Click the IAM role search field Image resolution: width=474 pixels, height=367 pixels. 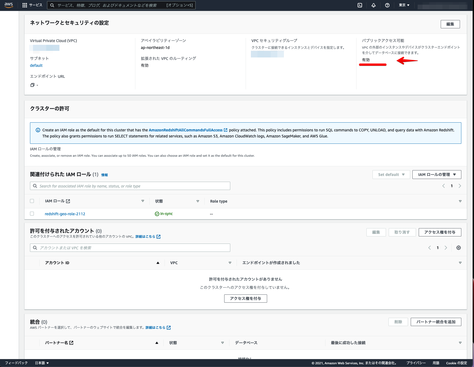pos(130,186)
